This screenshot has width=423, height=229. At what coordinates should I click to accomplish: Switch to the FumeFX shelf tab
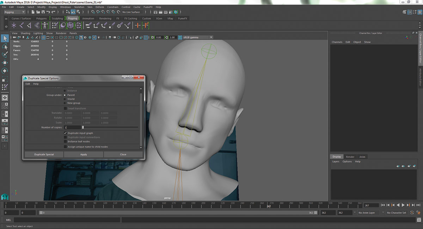coord(183,18)
